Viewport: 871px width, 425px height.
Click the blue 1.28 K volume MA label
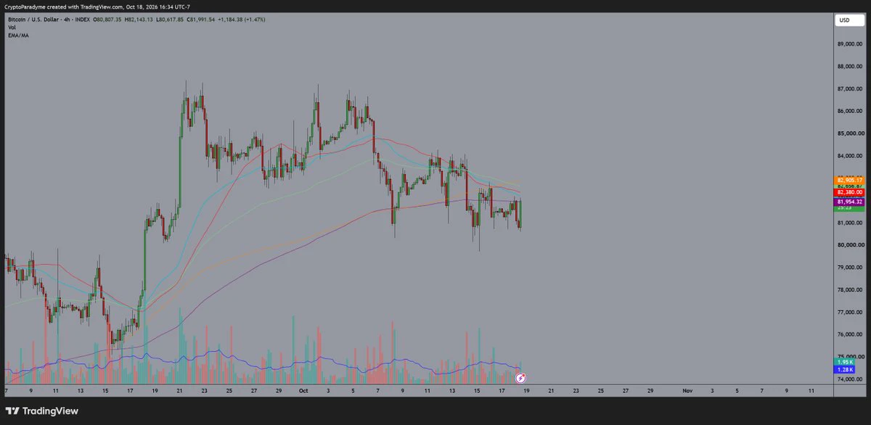tap(844, 370)
